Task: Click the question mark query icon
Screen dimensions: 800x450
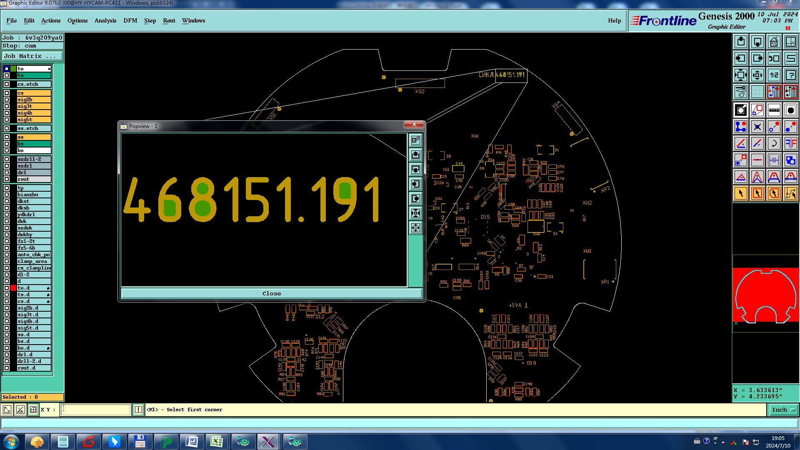Action: point(790,75)
